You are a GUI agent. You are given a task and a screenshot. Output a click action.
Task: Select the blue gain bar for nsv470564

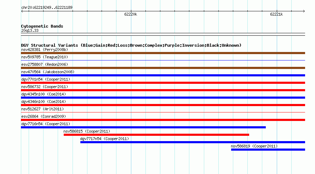click(x=163, y=75)
